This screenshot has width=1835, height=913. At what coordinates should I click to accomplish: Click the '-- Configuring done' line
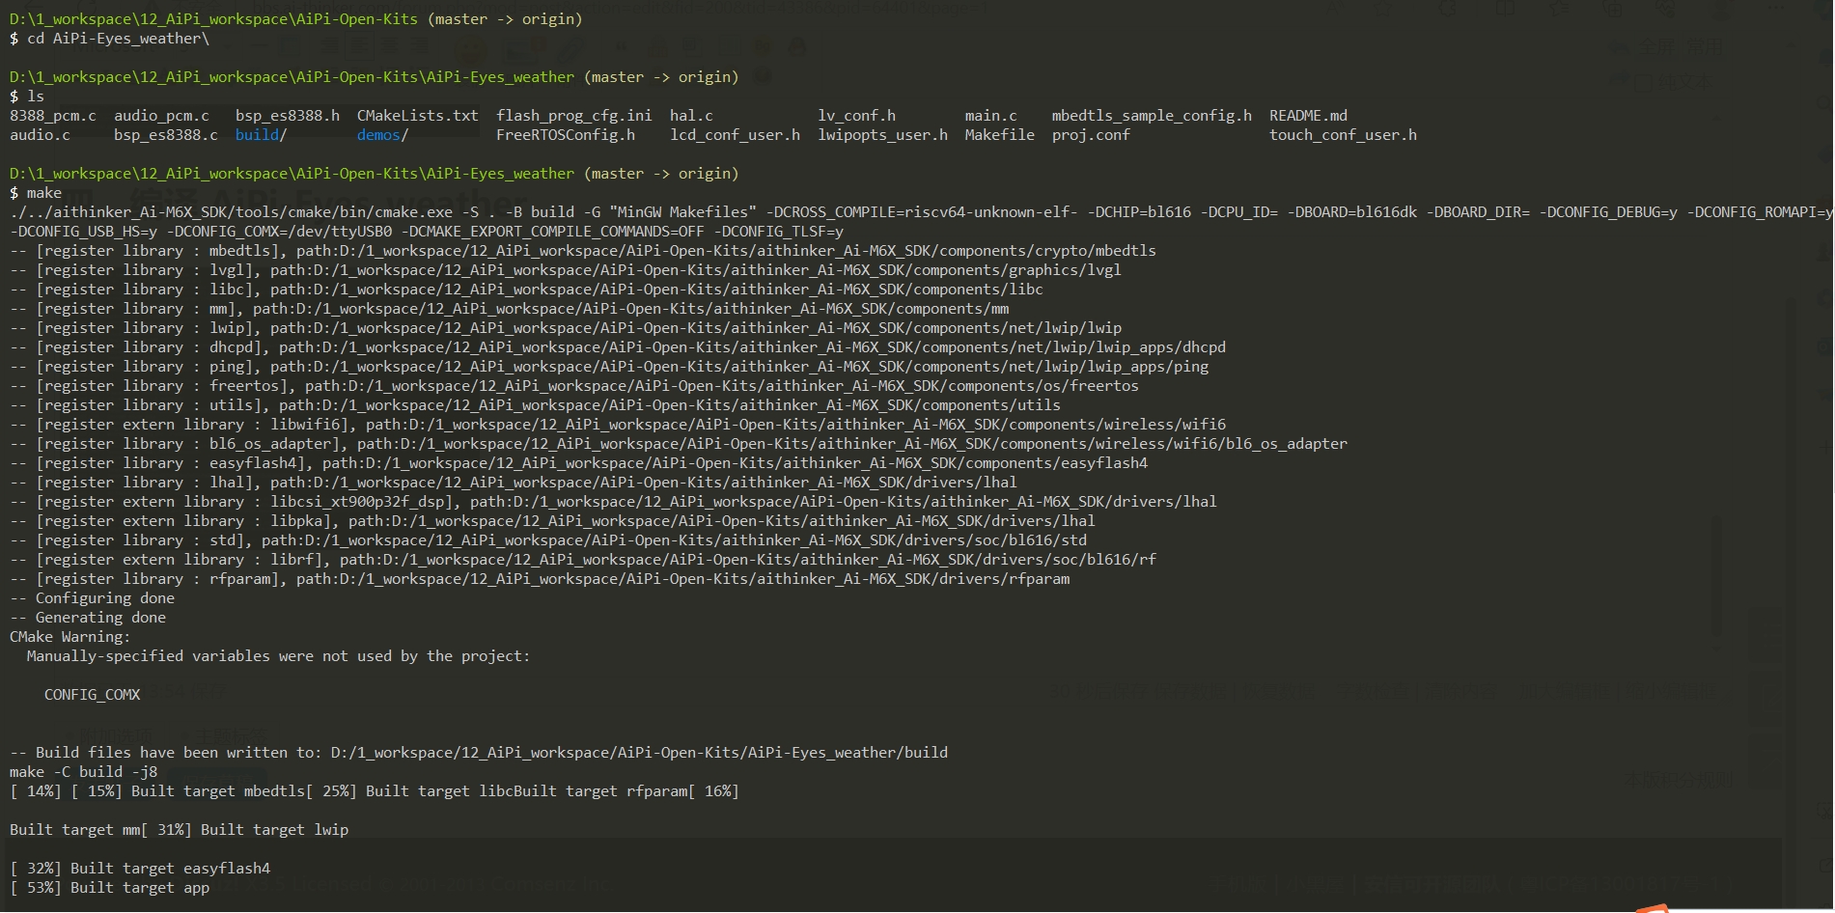click(x=92, y=598)
